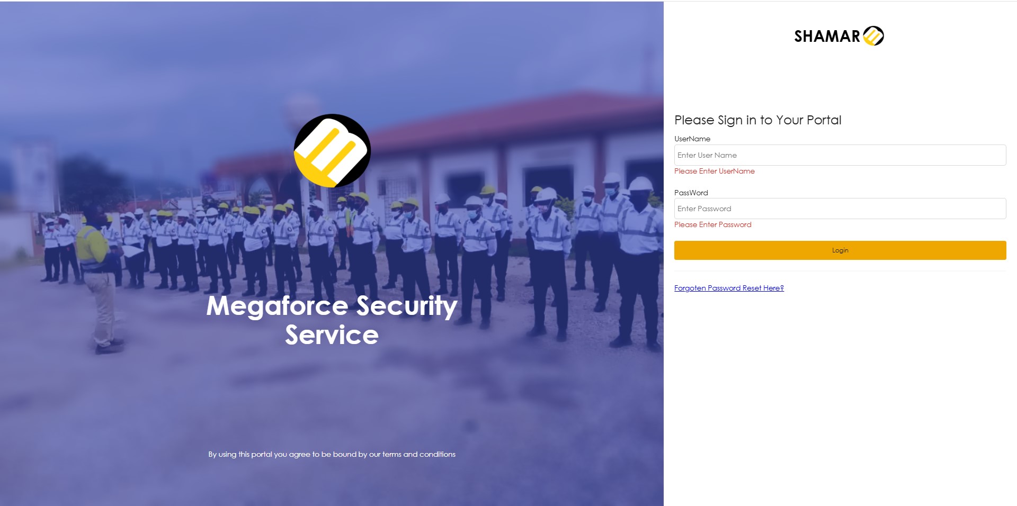
Task: Click the word Service in the banner
Action: coord(332,335)
